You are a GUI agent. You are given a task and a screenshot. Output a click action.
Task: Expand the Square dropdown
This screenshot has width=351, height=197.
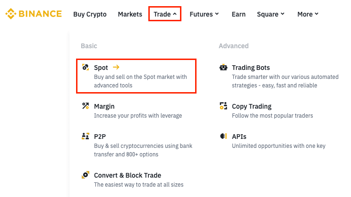271,14
